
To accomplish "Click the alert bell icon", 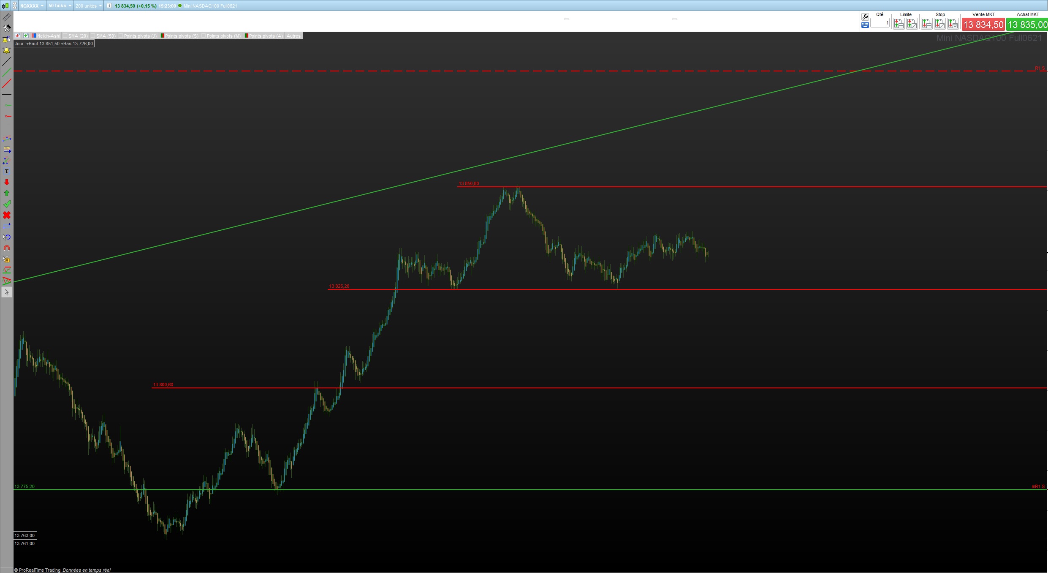I will (x=7, y=50).
